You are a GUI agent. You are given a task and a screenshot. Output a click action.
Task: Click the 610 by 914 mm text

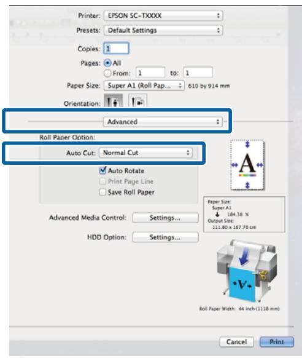click(209, 86)
